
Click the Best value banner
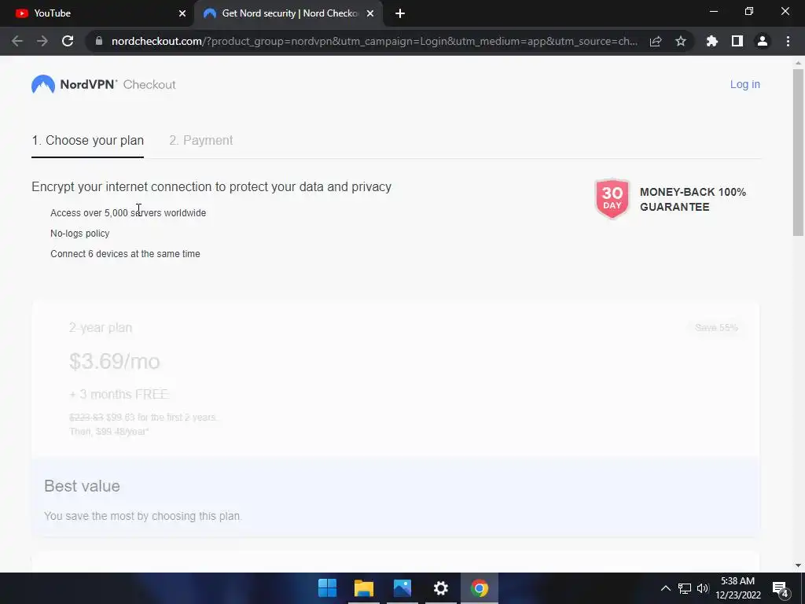click(395, 498)
